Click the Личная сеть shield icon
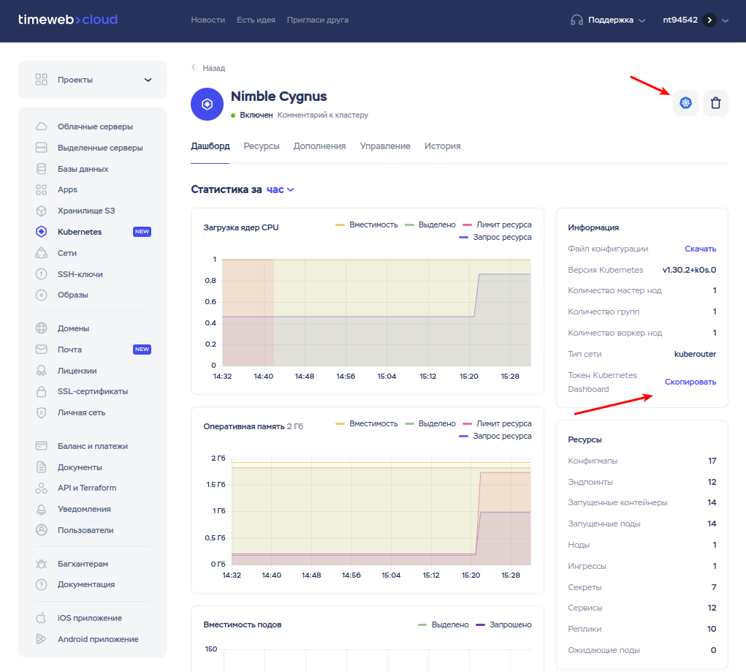 [42, 412]
